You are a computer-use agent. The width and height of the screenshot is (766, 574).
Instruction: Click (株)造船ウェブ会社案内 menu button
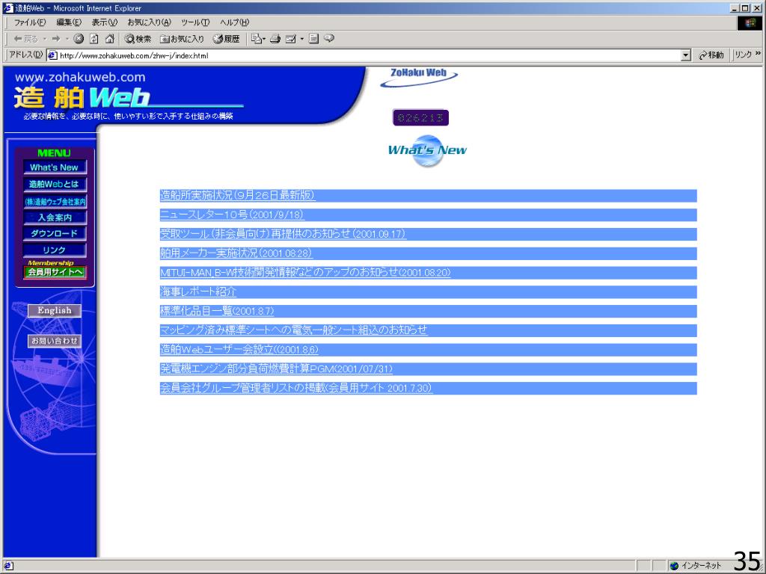(x=55, y=202)
